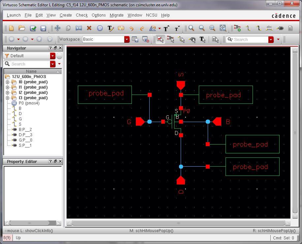This screenshot has width=302, height=244.
Task: Toggle the select-instances filter button
Action: (171, 39)
